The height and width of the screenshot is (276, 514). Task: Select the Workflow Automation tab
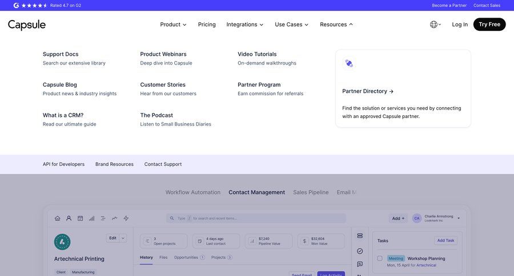point(192,192)
